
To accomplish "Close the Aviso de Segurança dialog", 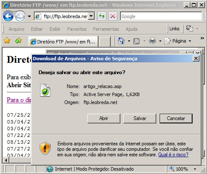I will coord(196,59).
